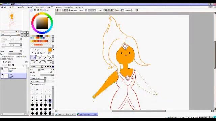The image size is (216, 121).
Task: Open the Selection menu
Action: (40, 7)
